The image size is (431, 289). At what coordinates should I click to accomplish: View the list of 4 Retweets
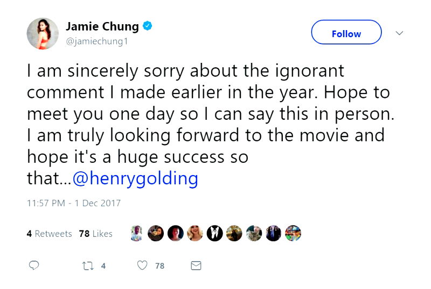pyautogui.click(x=49, y=234)
